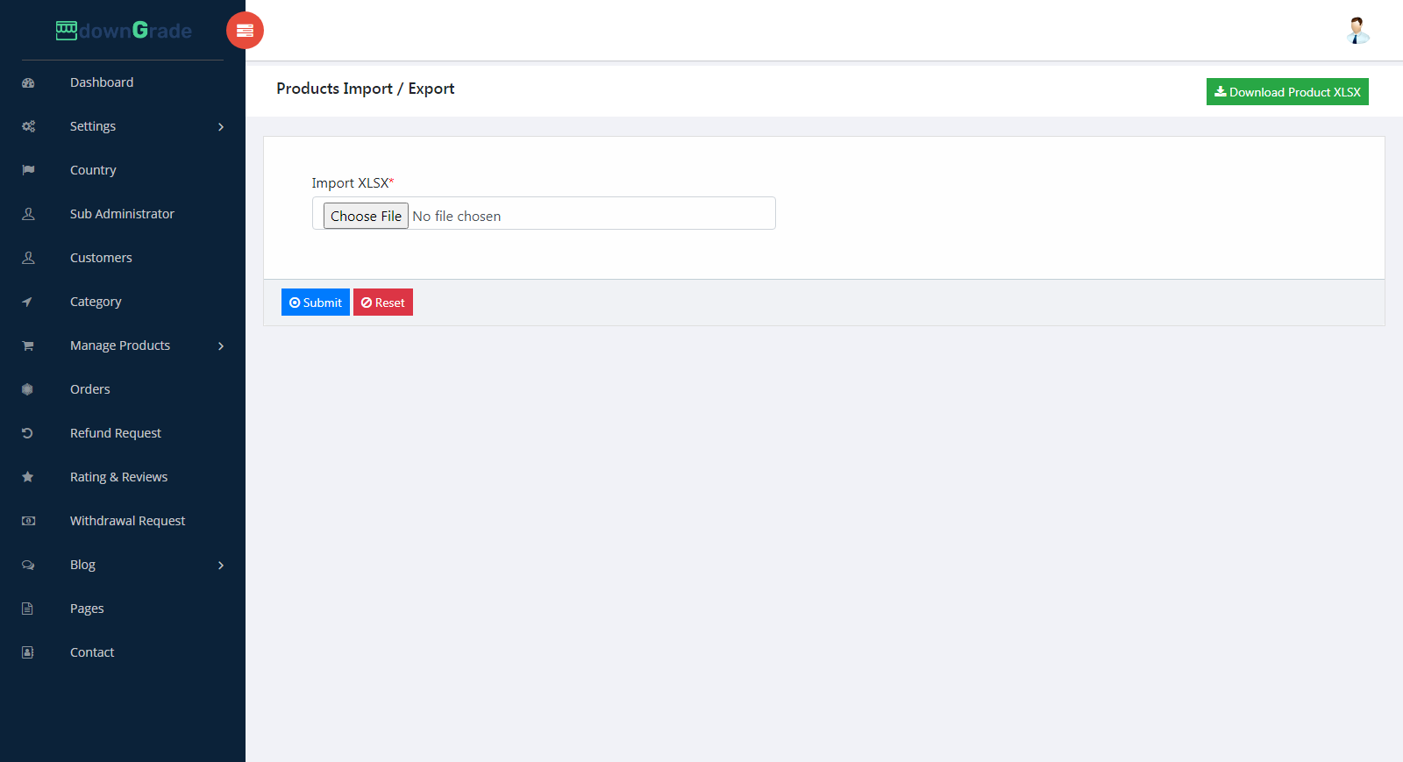The height and width of the screenshot is (762, 1403).
Task: Expand the Settings submenu chevron
Action: [221, 127]
